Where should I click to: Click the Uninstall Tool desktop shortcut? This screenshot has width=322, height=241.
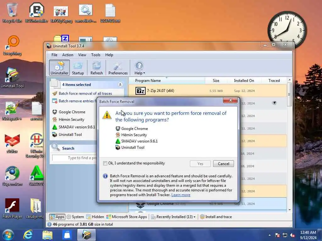pos(12,78)
